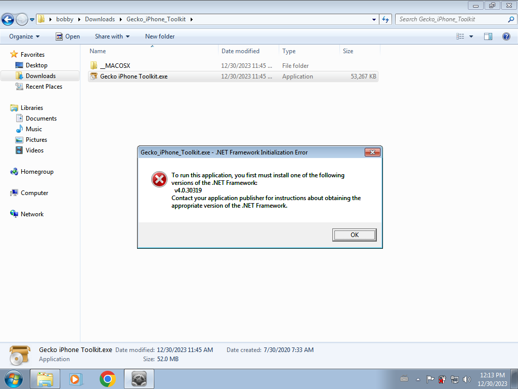
Task: Click OK in the .NET error dialog
Action: (x=354, y=235)
